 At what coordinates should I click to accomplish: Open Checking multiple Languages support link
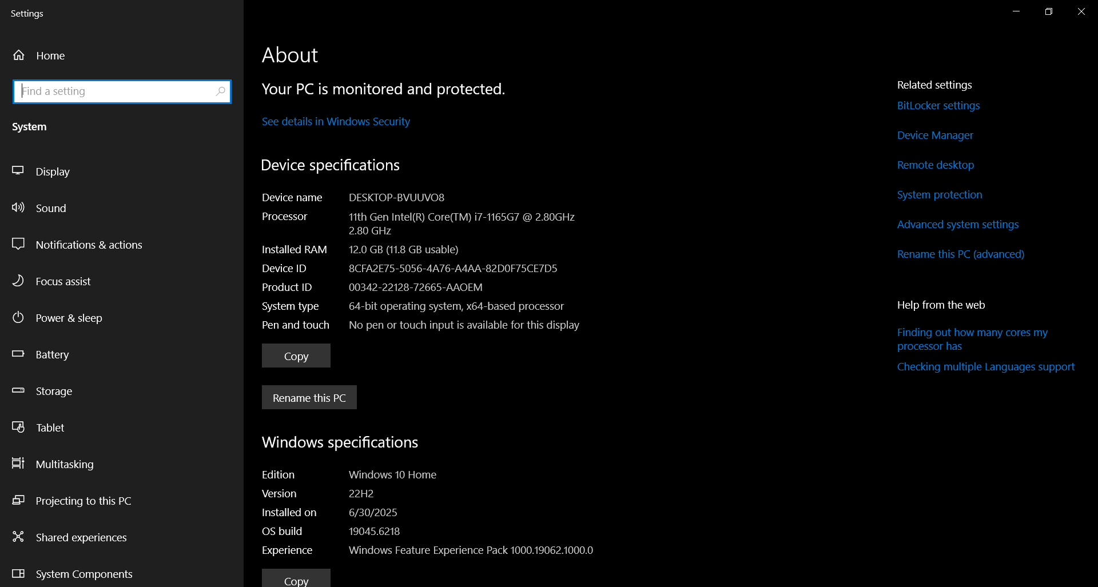tap(986, 367)
